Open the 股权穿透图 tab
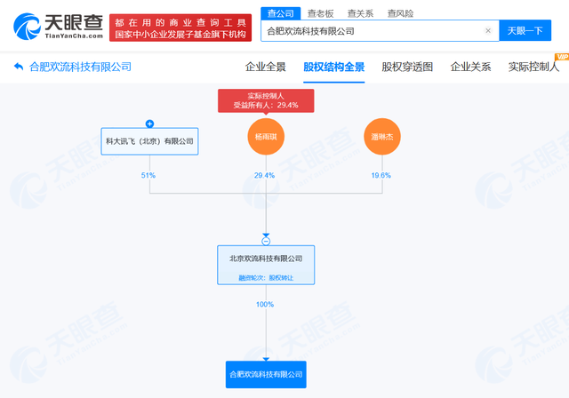The image size is (569, 398). click(407, 67)
